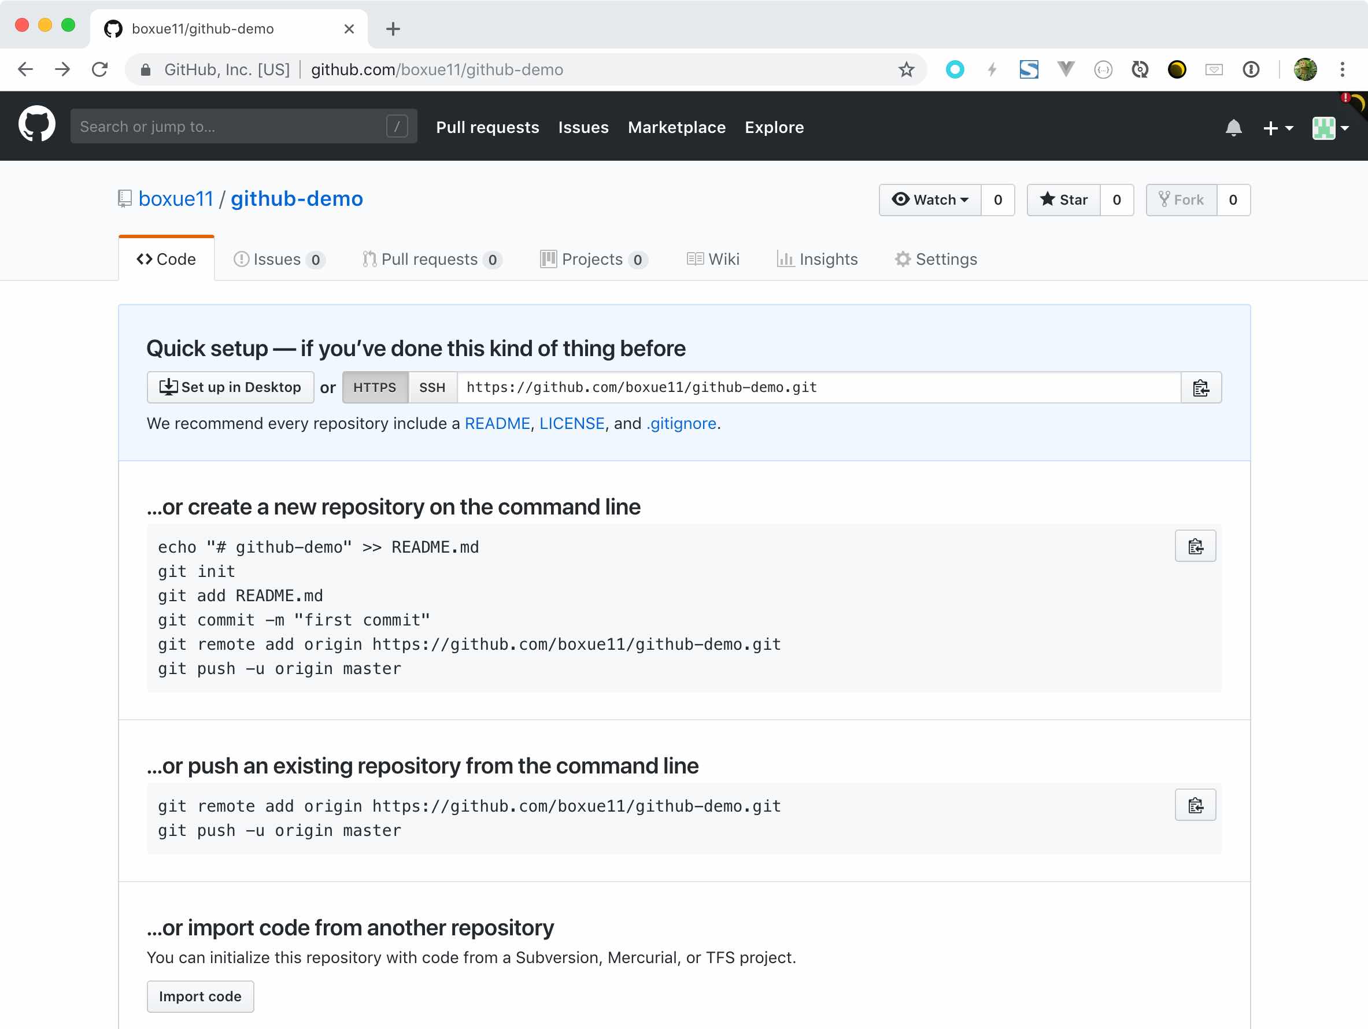Click the clone URL text field
This screenshot has height=1029, width=1368.
(819, 388)
